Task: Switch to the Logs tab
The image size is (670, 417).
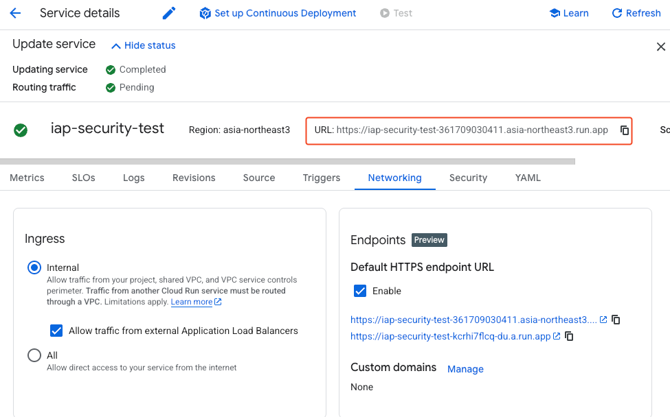Action: pos(134,178)
